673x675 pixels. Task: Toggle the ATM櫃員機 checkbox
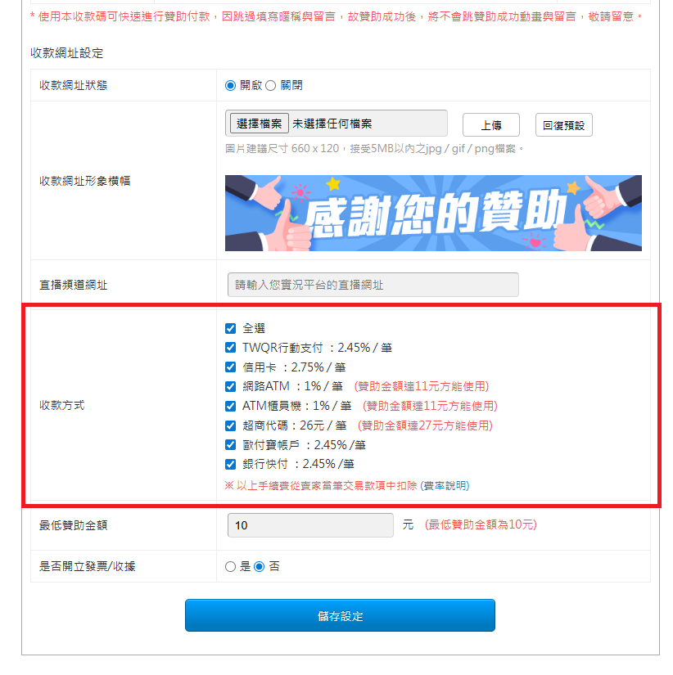click(x=231, y=406)
